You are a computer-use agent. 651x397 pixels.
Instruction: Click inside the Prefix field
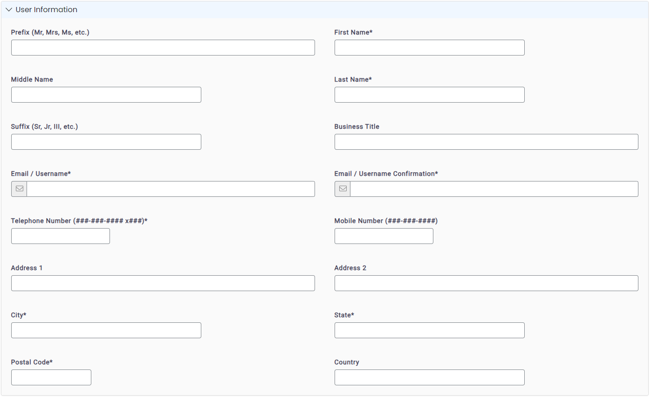tap(163, 47)
